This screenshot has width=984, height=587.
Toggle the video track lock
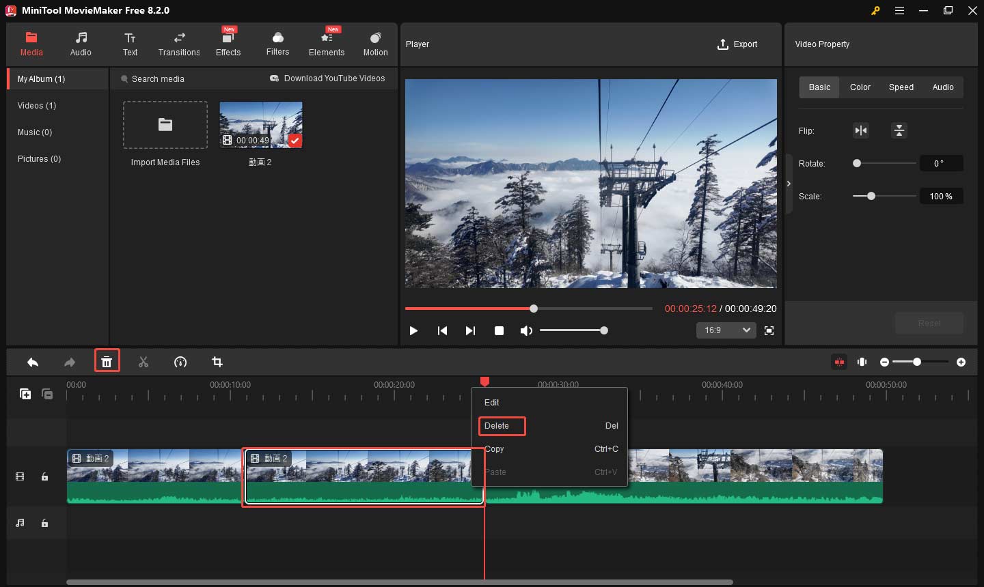point(44,476)
